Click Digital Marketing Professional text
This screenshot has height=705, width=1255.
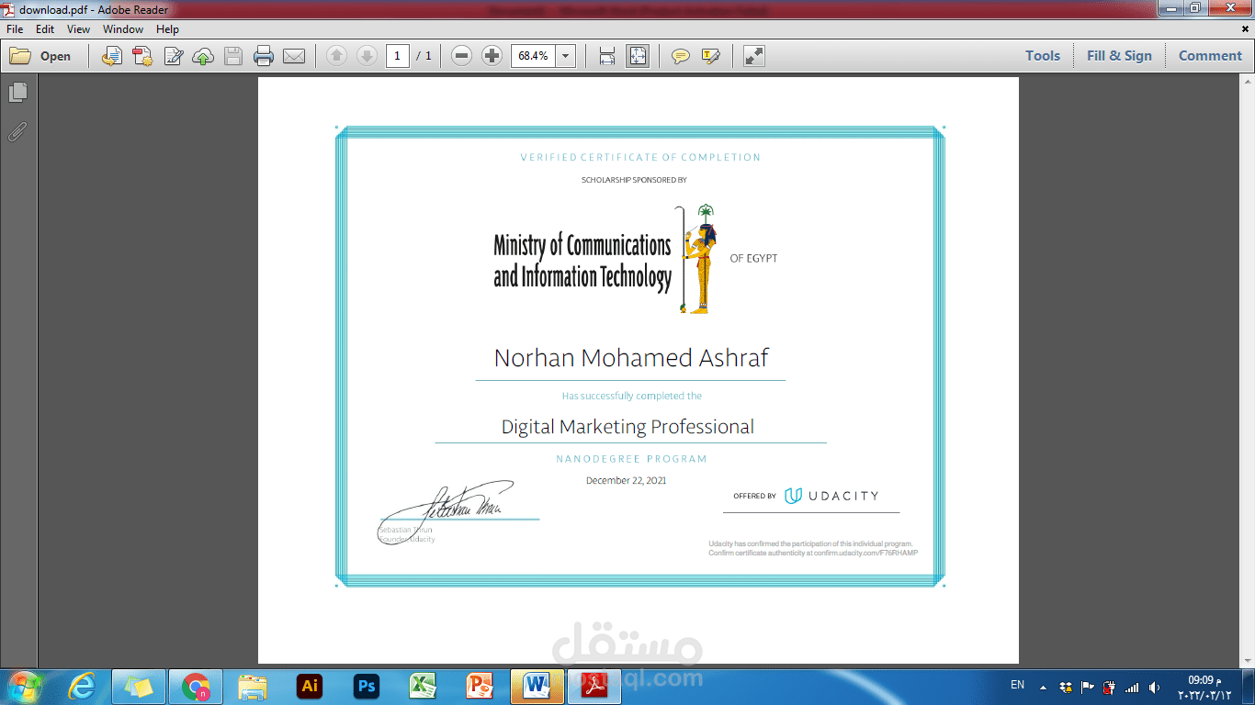click(x=627, y=427)
